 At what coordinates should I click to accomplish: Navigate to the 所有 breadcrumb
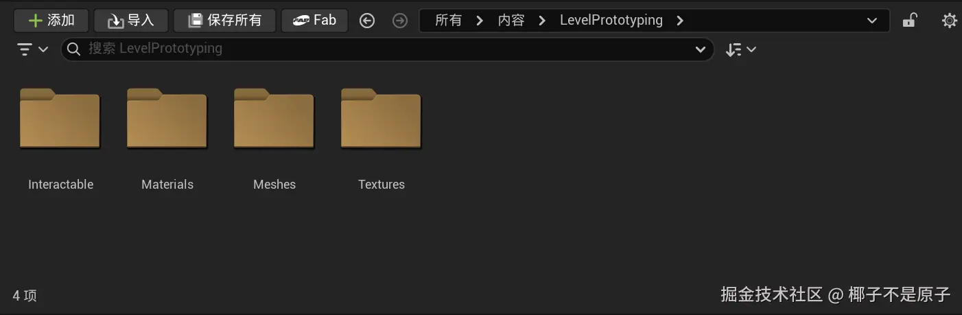click(448, 21)
